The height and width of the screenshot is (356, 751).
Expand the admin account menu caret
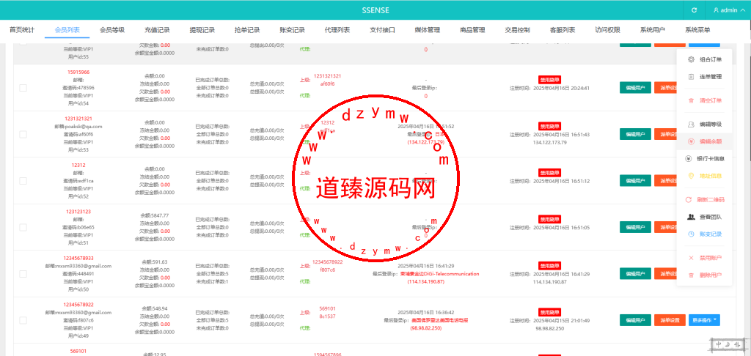point(743,10)
